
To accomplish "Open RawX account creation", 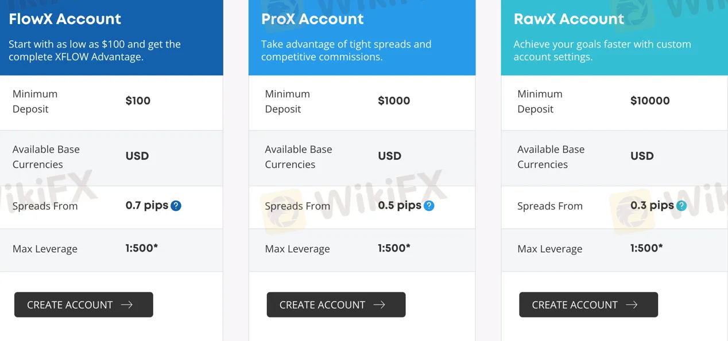I will pos(588,304).
